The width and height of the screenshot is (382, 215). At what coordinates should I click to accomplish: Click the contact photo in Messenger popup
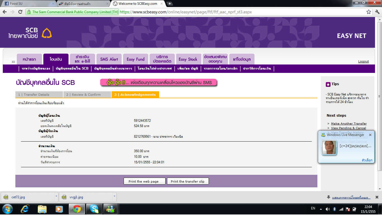[x=329, y=147]
